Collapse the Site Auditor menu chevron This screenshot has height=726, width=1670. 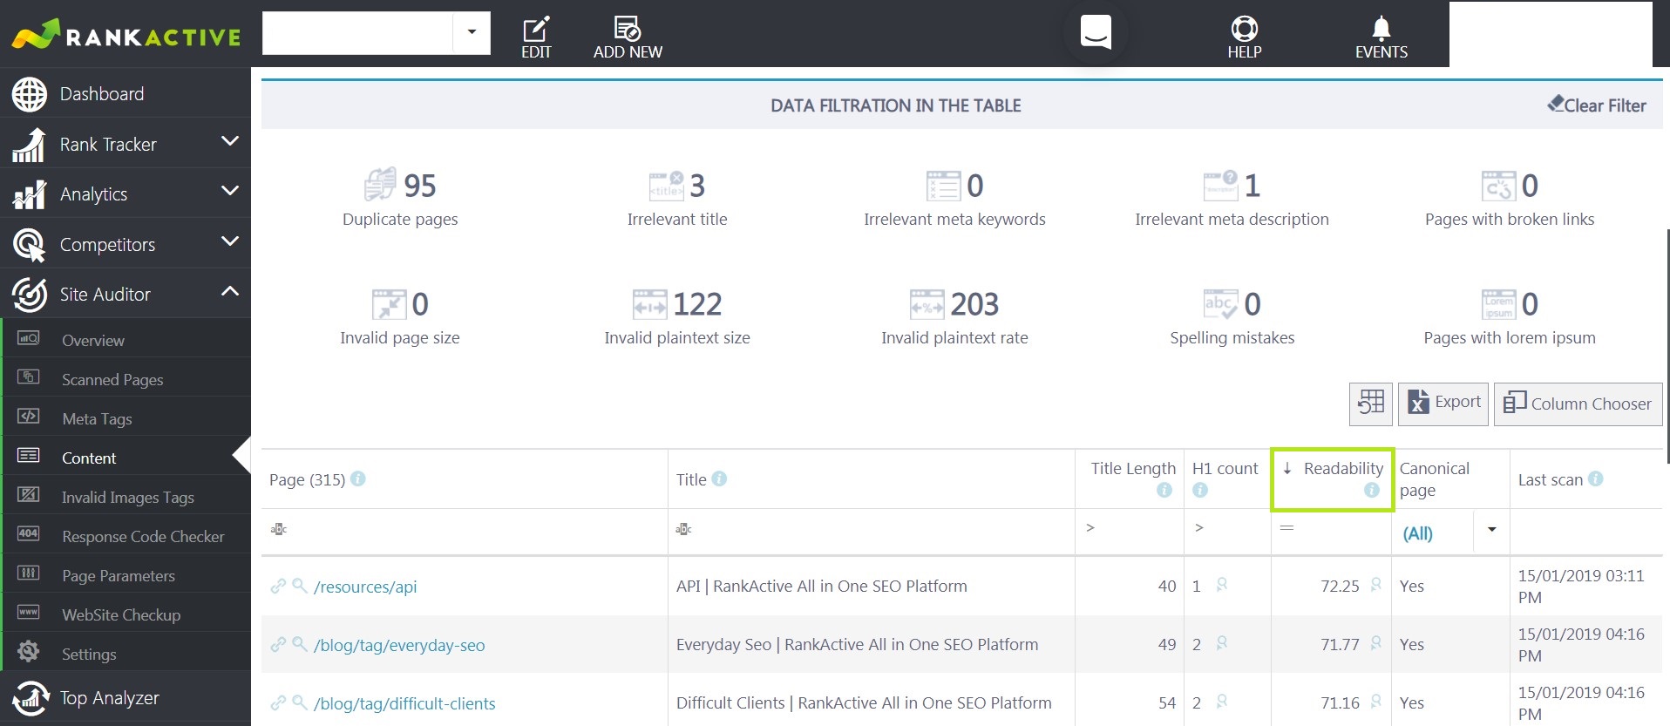click(230, 291)
